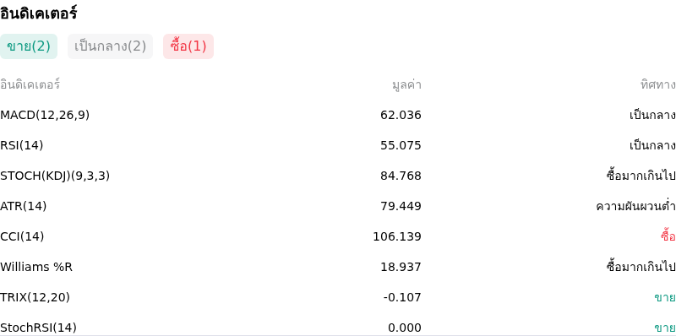Select the ATR(14) indicator name
676x336 pixels.
click(x=24, y=206)
